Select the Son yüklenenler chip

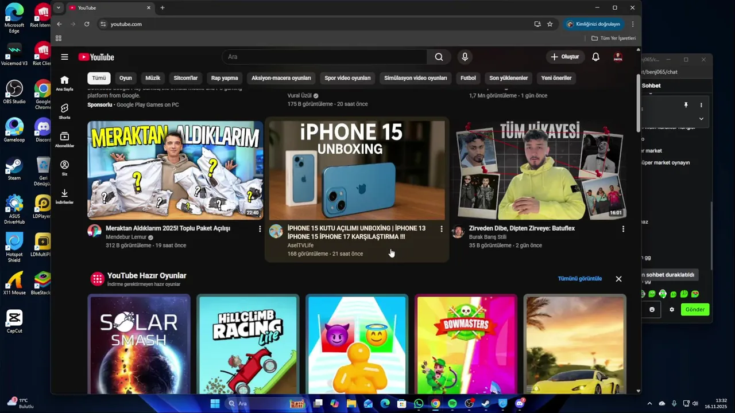(x=509, y=78)
